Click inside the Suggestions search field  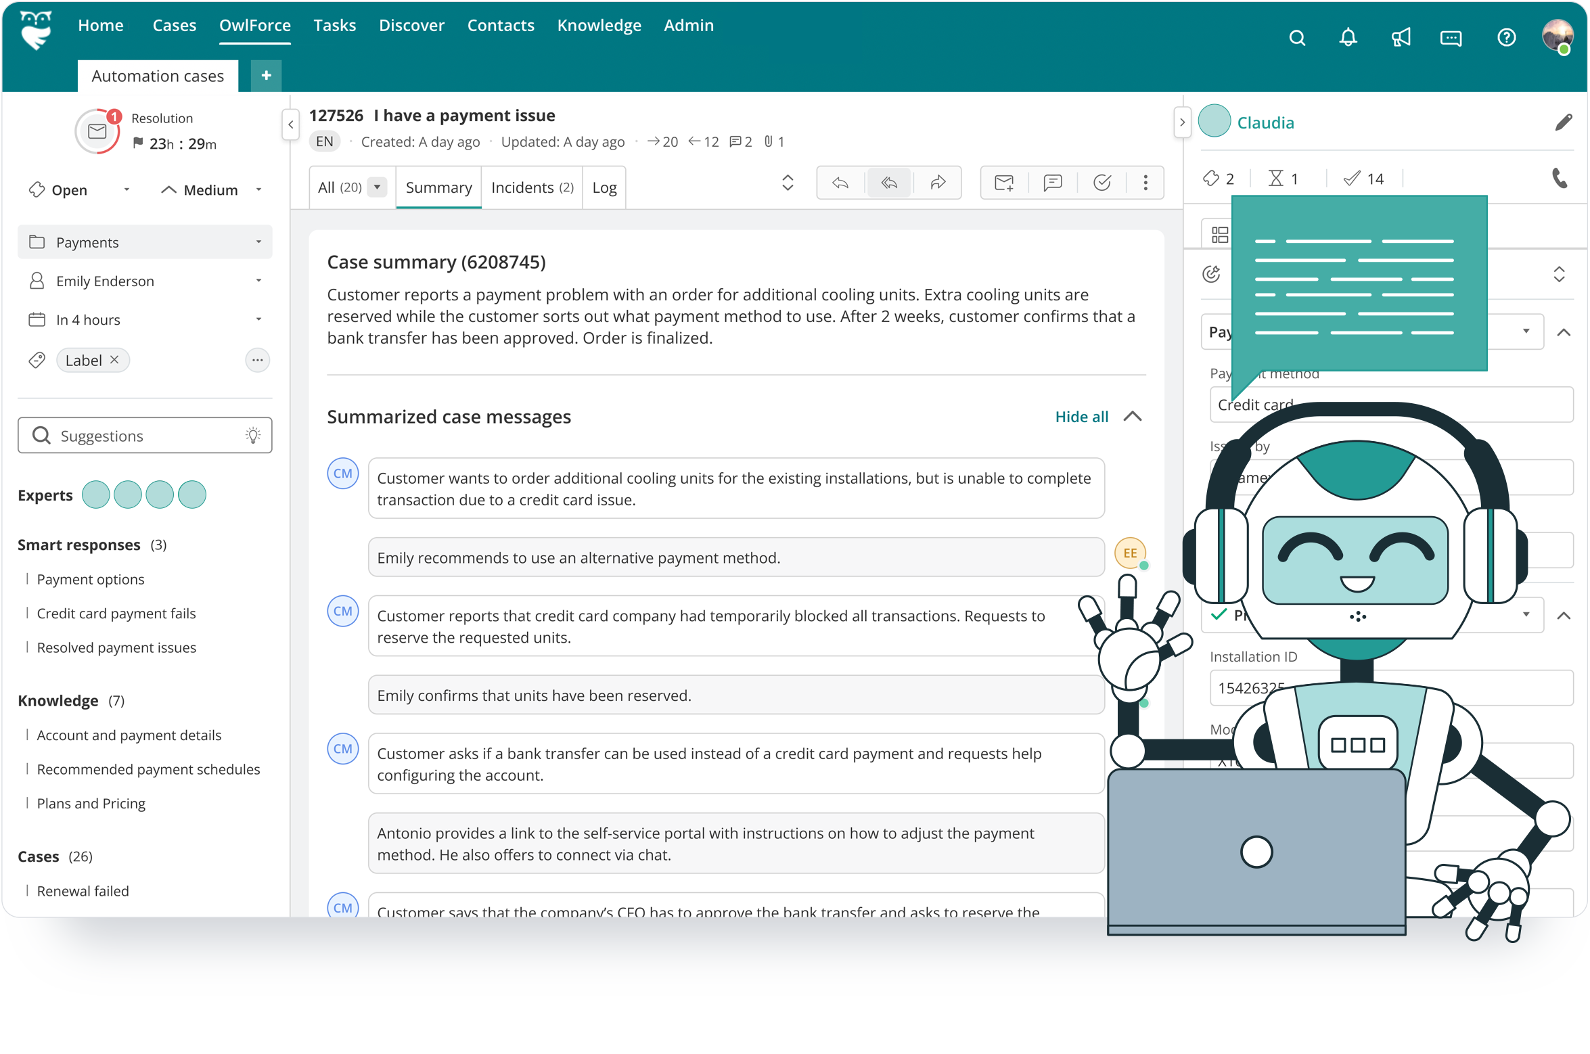[122, 435]
